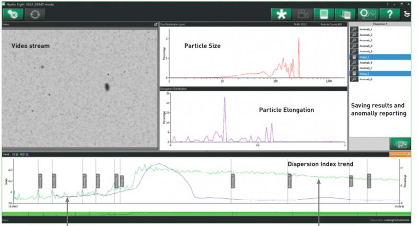Click the first anomaly marker on the trend
The width and height of the screenshot is (418, 226).
point(40,179)
